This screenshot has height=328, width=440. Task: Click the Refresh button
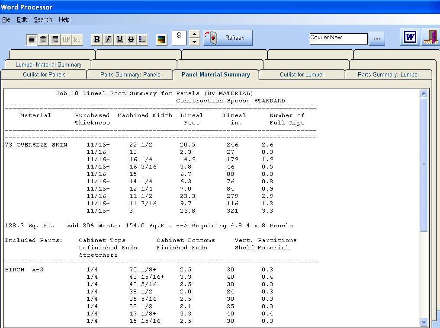[228, 38]
